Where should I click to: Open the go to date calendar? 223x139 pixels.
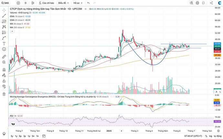(44, 136)
